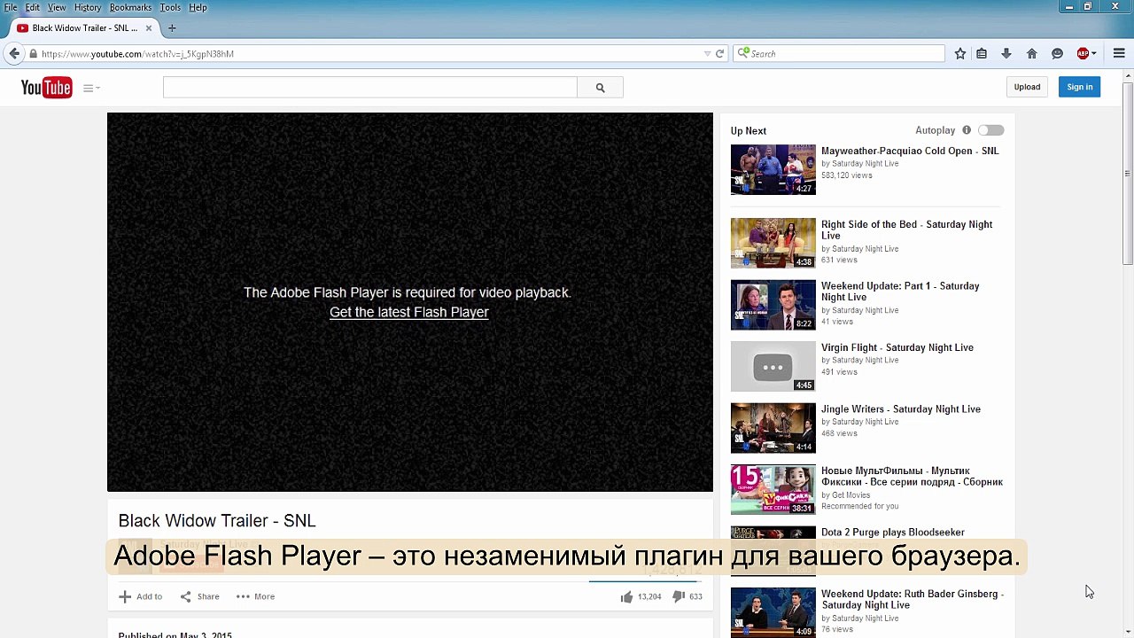The image size is (1134, 638).
Task: Click the Ruth Bader Ginsberg 4:09 thumbnail
Action: tap(773, 612)
